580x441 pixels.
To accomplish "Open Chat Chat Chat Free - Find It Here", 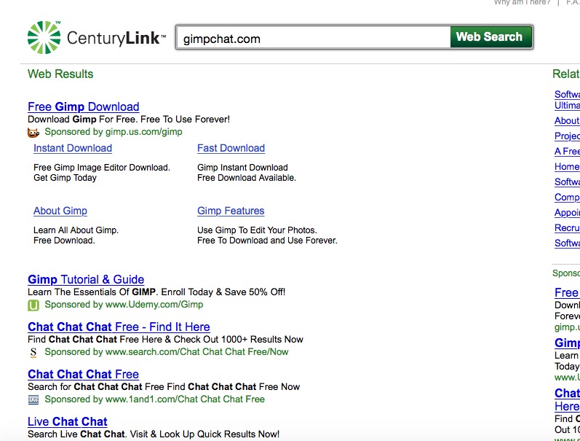I will 119,327.
